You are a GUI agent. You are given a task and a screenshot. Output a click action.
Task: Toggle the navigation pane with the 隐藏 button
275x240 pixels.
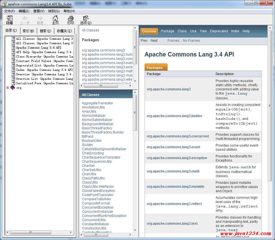(10, 20)
